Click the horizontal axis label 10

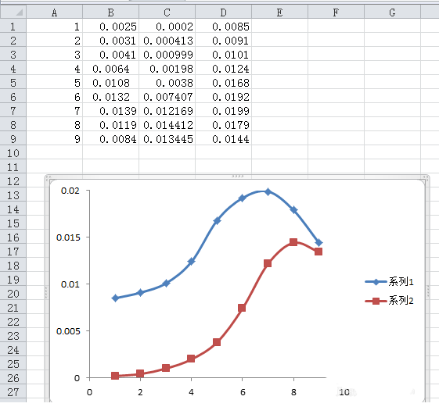(x=344, y=392)
